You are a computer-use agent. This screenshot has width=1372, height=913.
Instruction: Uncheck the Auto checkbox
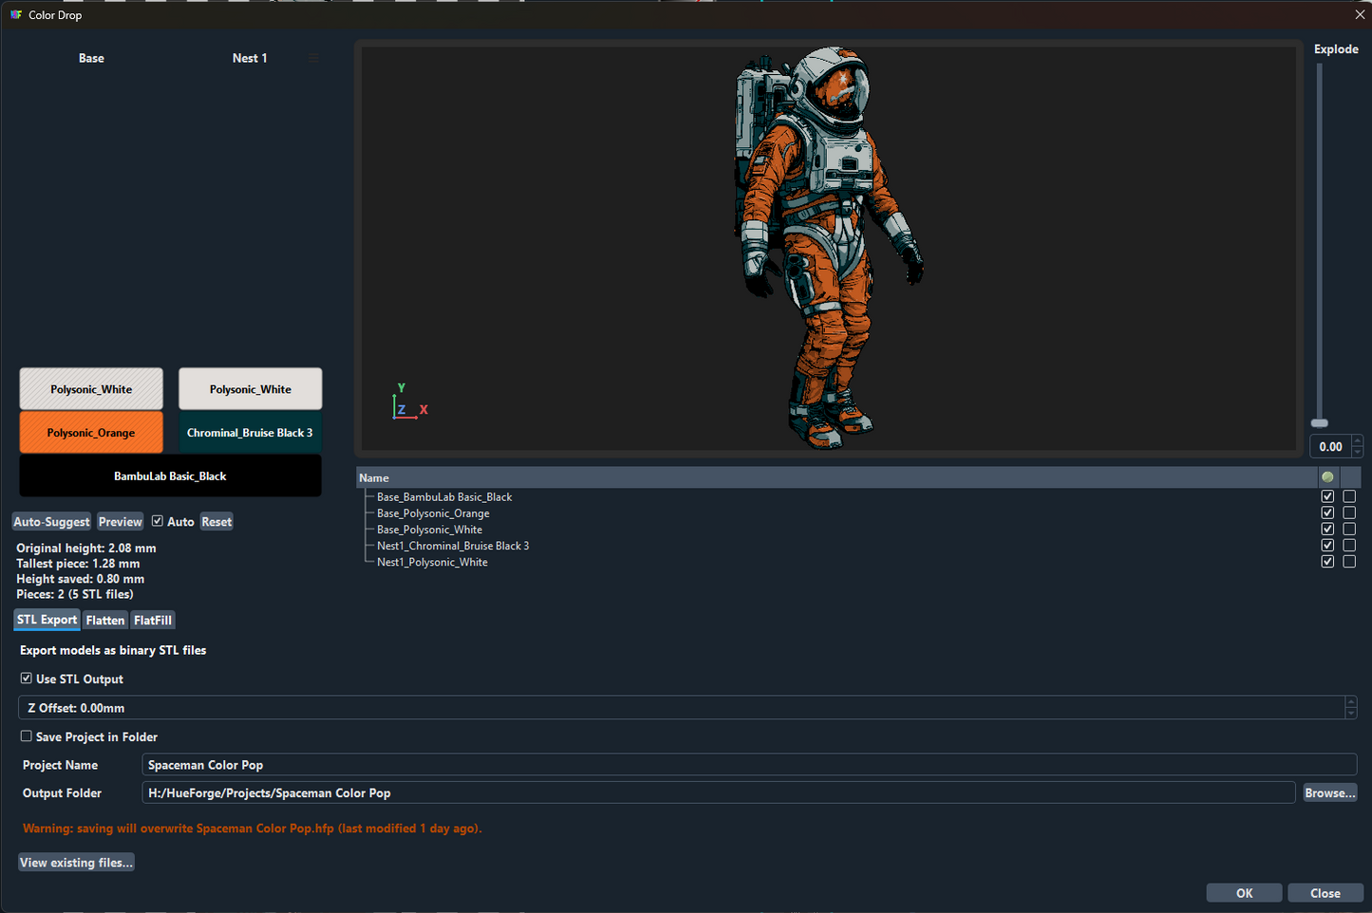pos(158,521)
